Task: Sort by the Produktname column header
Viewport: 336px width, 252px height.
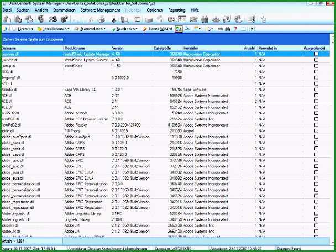Action: [87, 48]
